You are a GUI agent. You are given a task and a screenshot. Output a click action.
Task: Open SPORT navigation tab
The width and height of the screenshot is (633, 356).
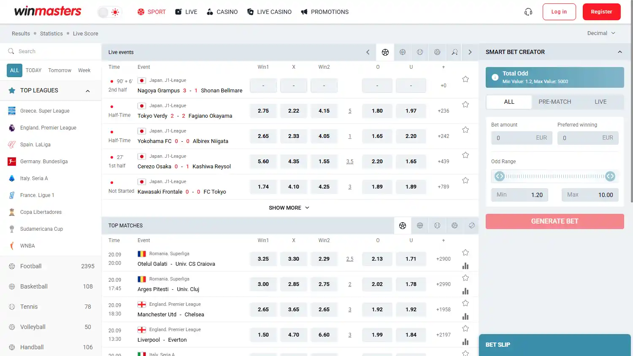click(x=151, y=12)
